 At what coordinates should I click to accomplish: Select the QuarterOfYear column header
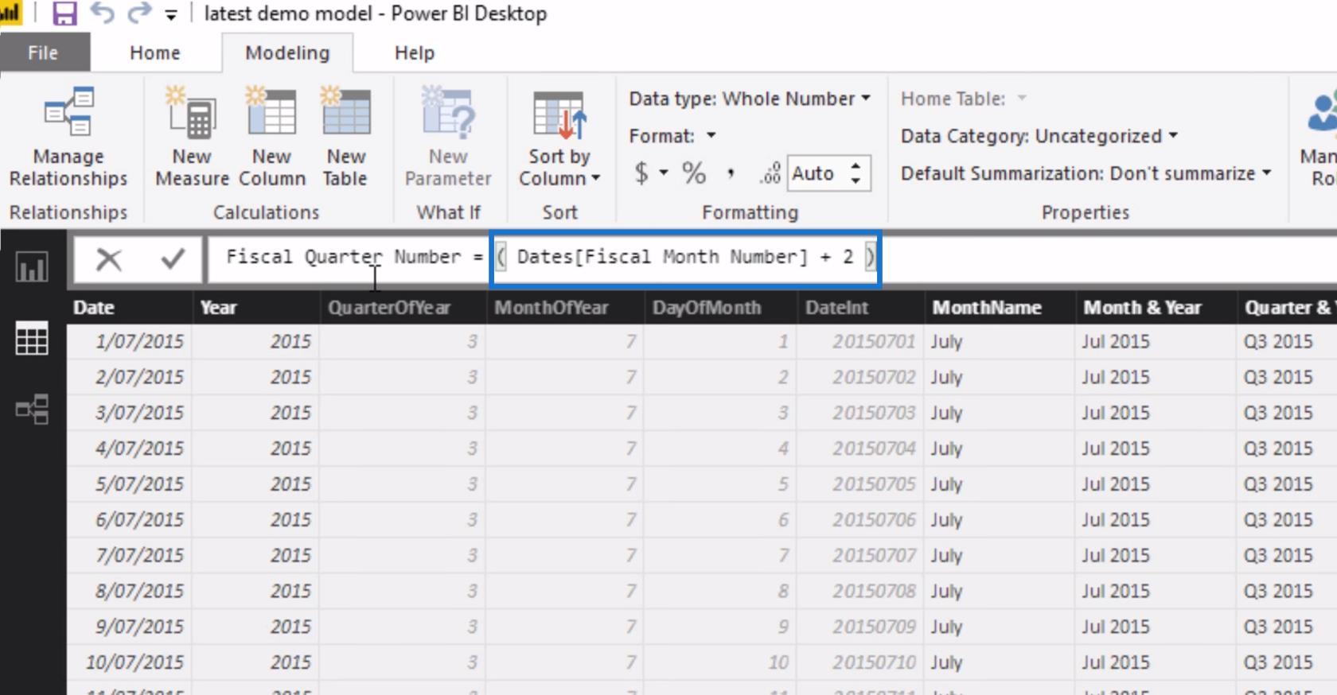click(403, 308)
